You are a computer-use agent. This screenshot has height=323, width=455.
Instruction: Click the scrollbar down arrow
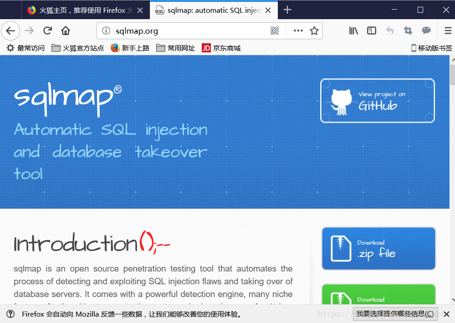(x=453, y=299)
